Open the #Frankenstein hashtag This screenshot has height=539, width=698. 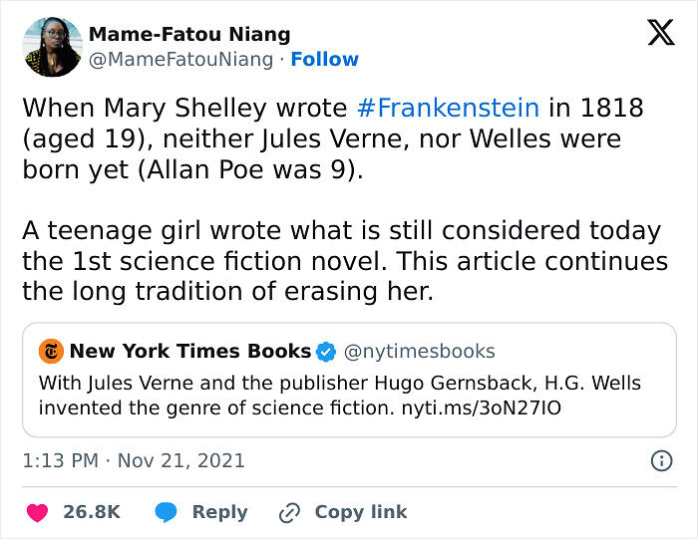tap(447, 108)
